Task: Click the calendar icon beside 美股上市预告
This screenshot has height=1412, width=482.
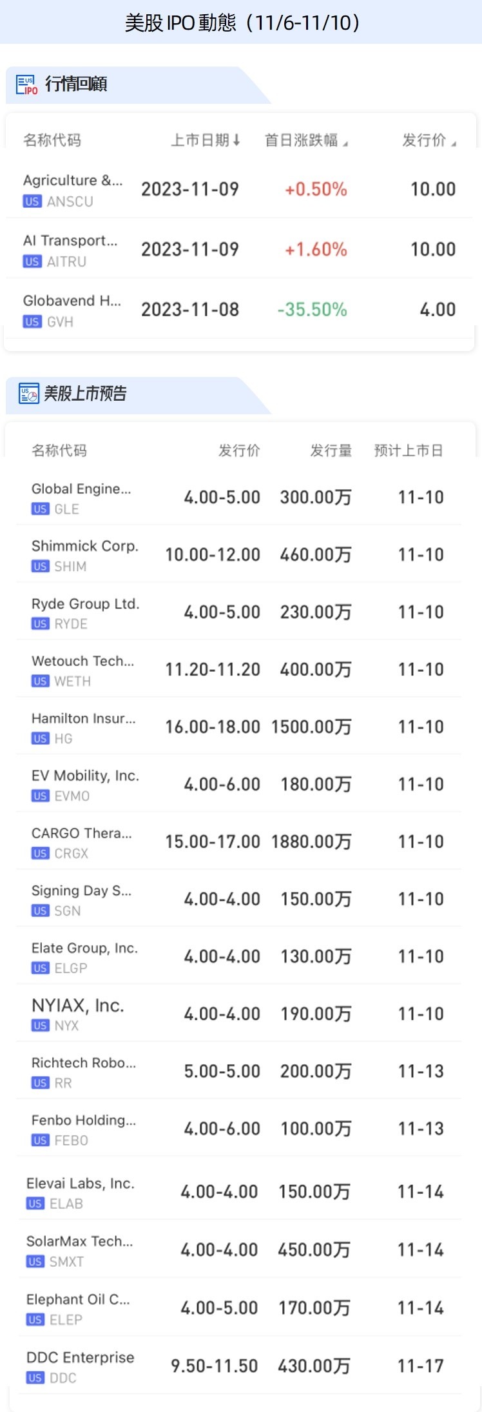Action: point(28,394)
